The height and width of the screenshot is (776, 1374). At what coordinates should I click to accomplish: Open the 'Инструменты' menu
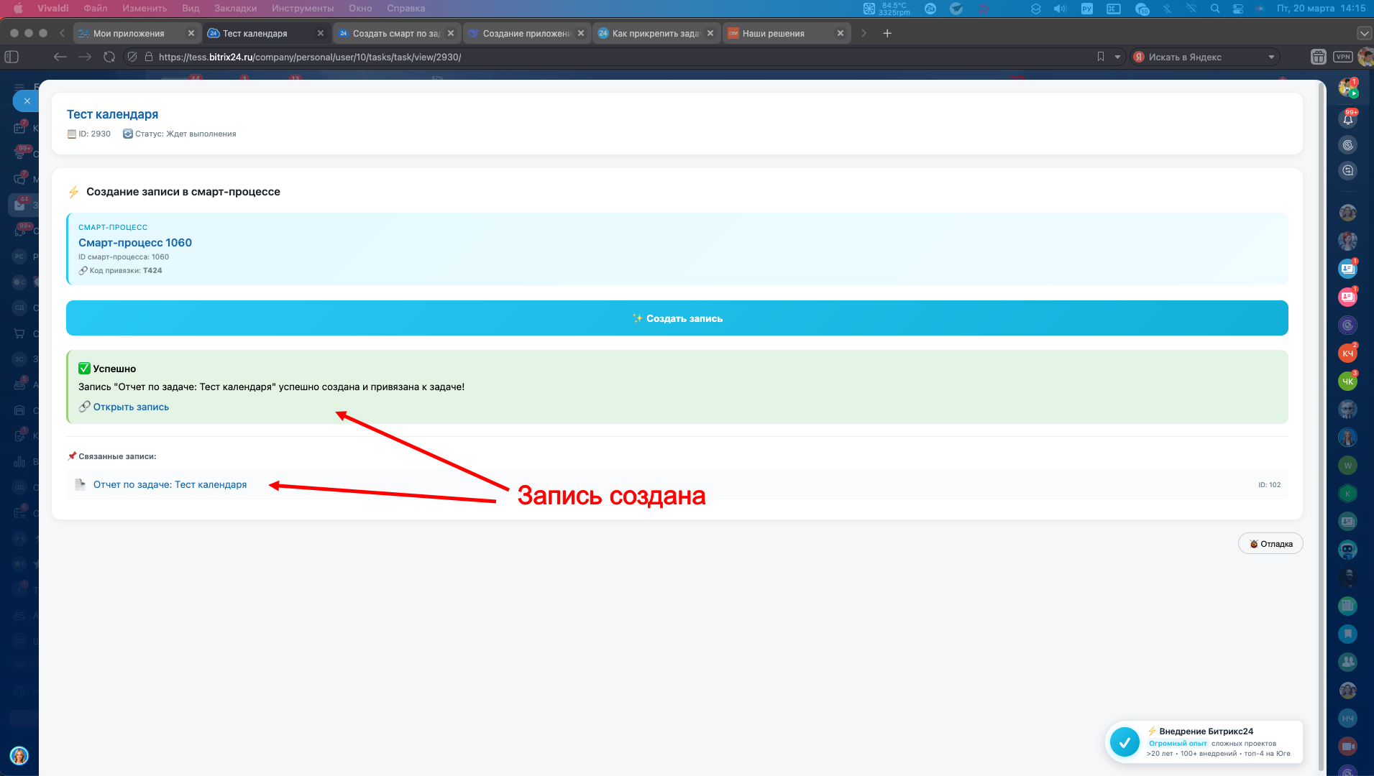point(303,9)
